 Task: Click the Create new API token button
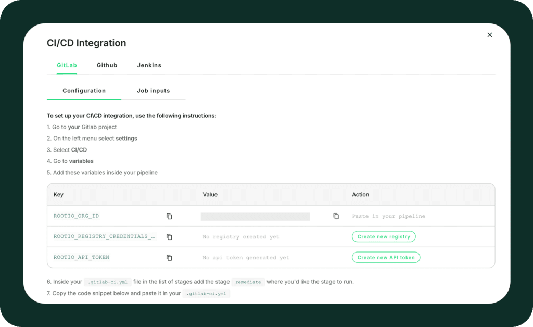386,257
